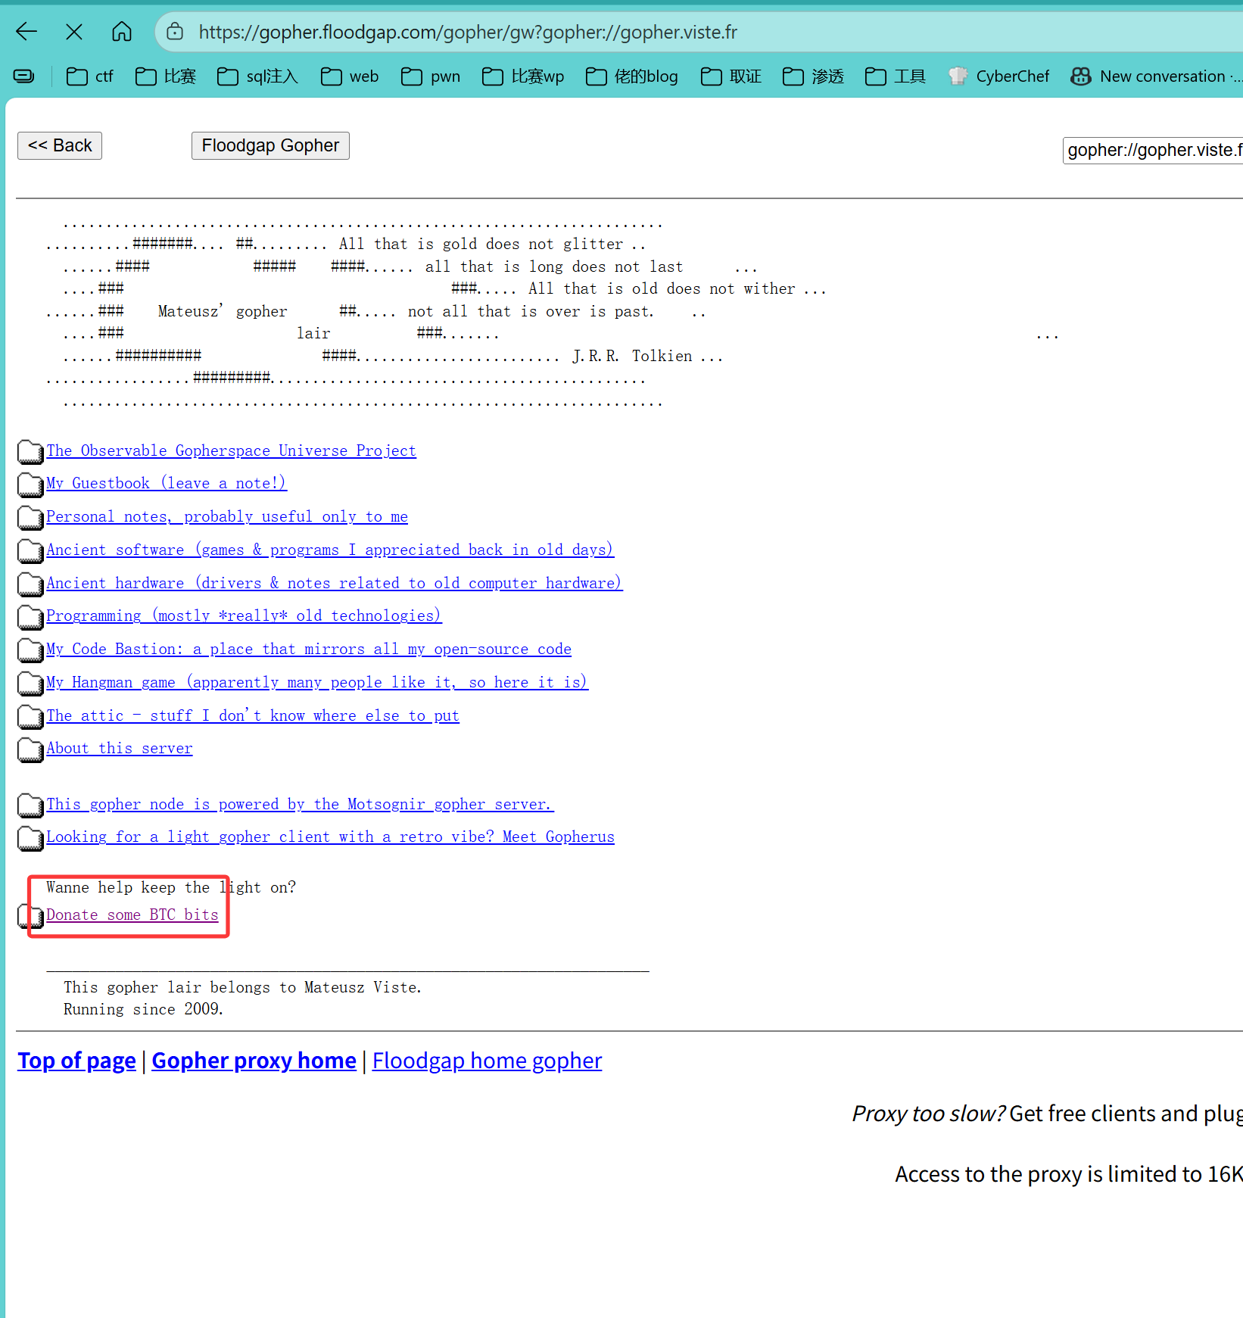The width and height of the screenshot is (1243, 1318).
Task: Open the pwn bookmark folder
Action: click(431, 76)
